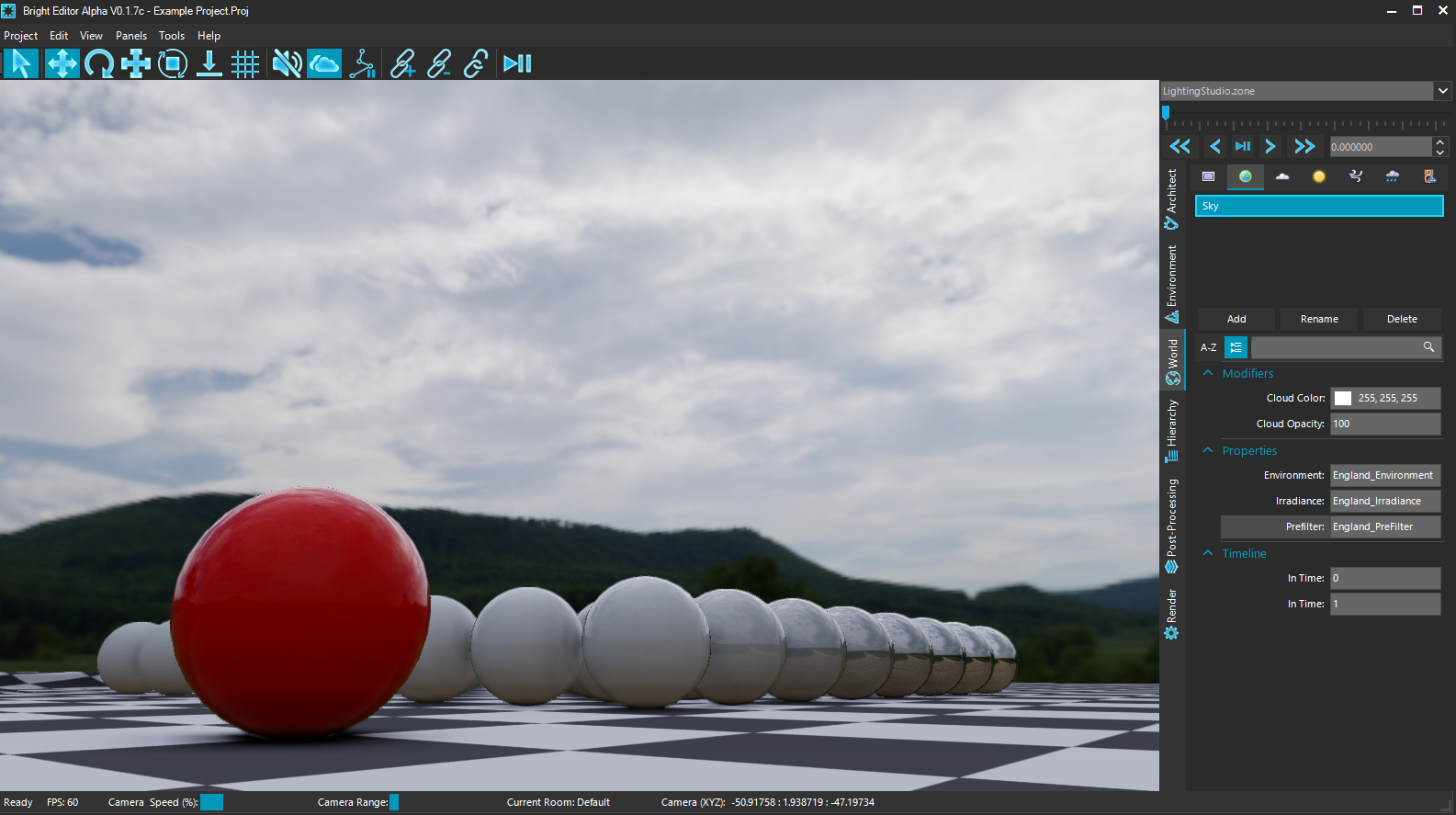Select the white cloud tab icon
1456x815 pixels.
[x=1282, y=176]
